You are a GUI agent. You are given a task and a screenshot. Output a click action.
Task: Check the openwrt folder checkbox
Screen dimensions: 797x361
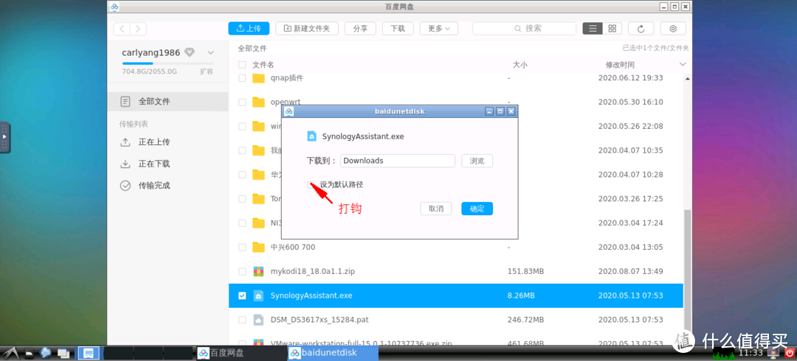[x=242, y=102]
